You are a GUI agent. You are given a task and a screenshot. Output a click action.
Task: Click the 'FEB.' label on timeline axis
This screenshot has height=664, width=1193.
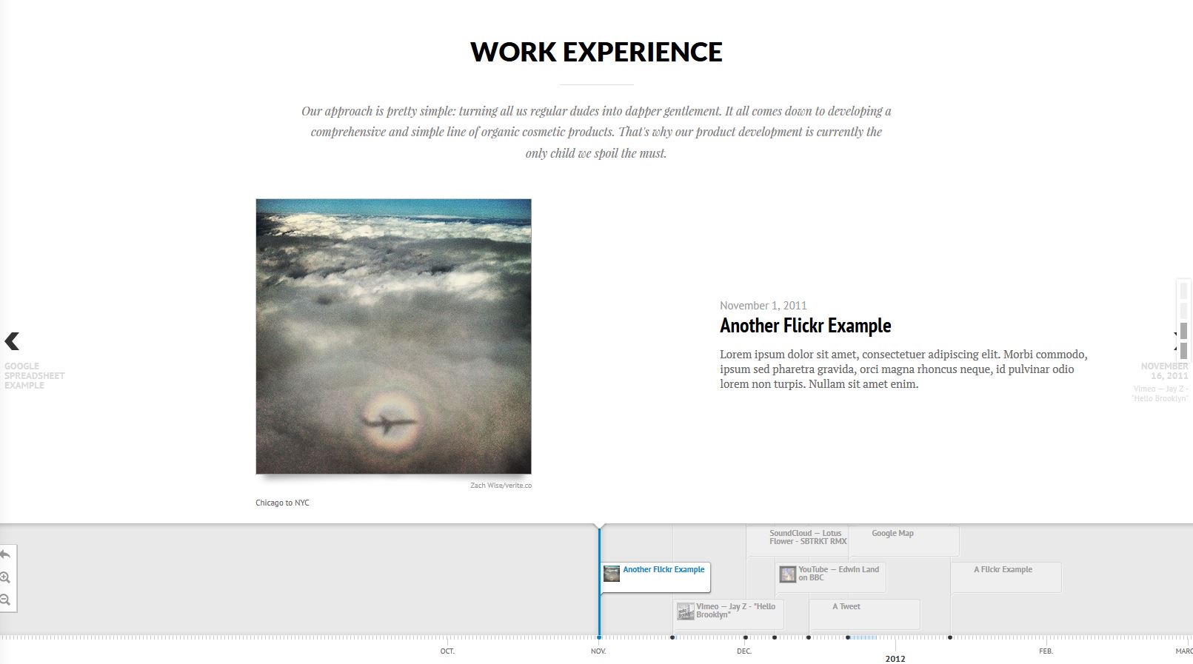[1046, 651]
